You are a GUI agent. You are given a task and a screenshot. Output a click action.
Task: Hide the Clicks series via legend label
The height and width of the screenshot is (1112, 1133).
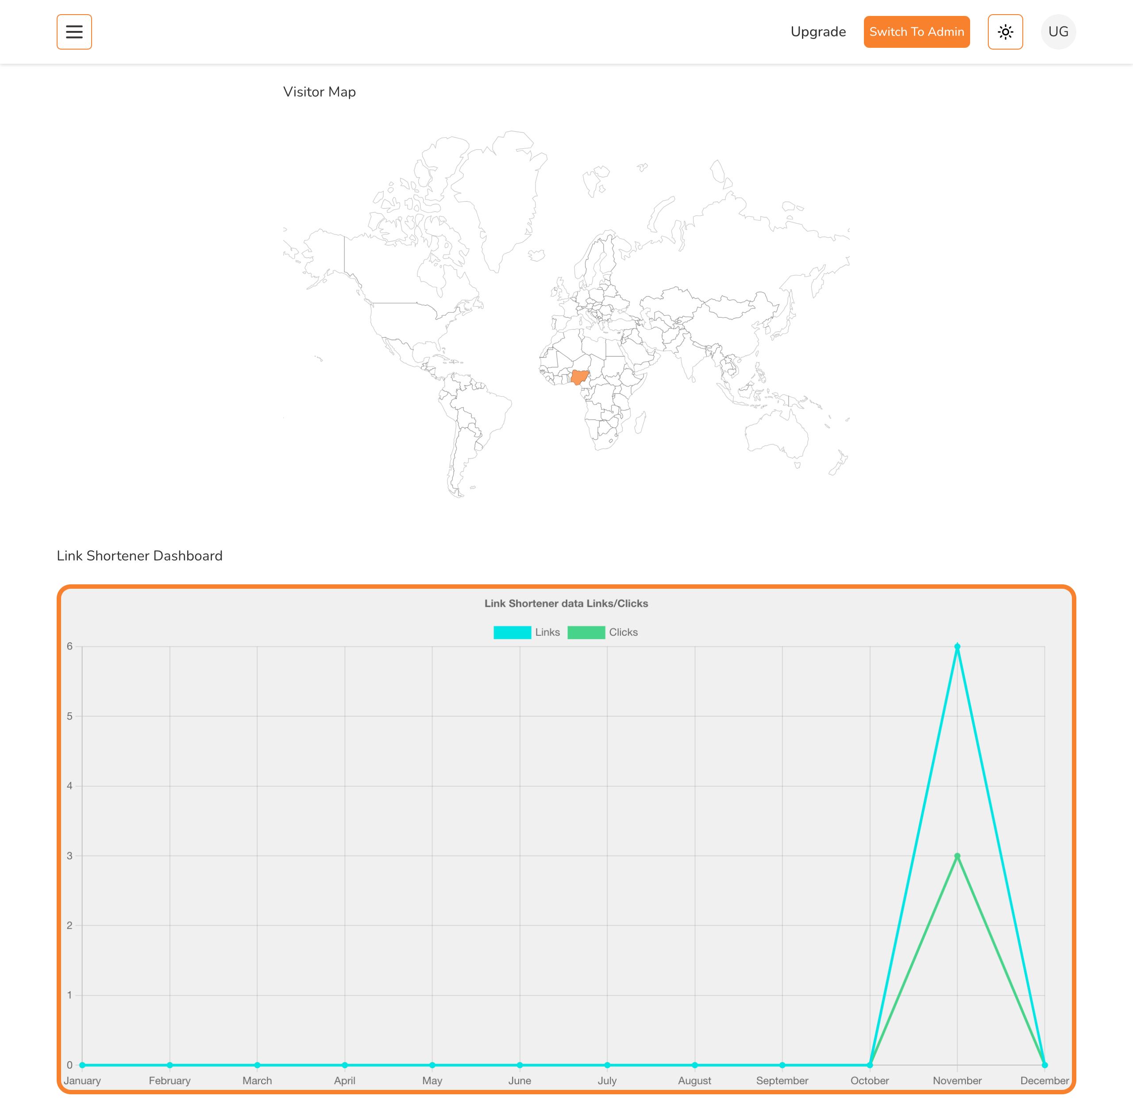pyautogui.click(x=623, y=633)
